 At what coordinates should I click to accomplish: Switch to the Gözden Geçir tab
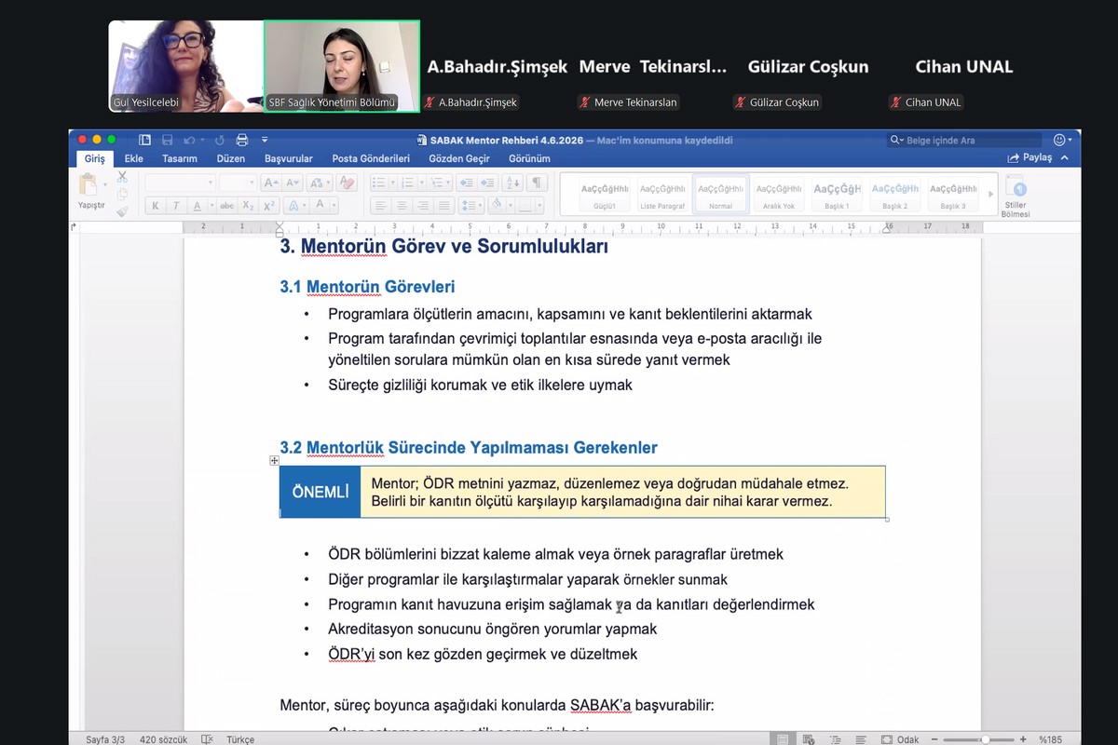tap(459, 158)
